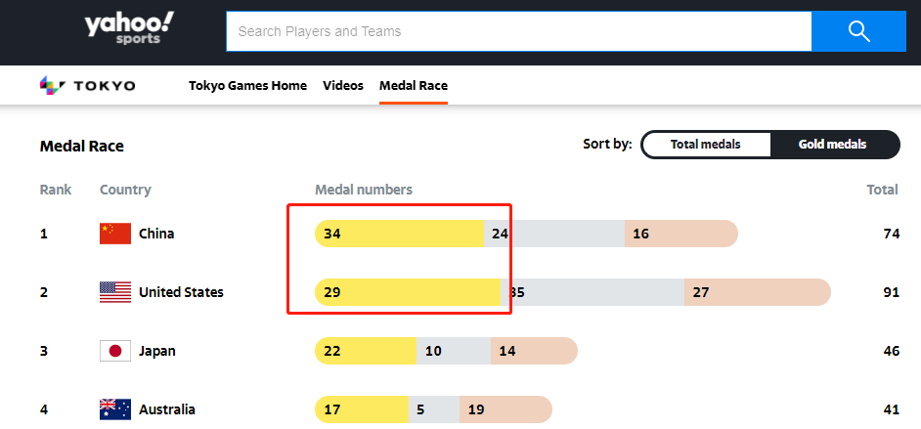Open the Tokyo Games Home tab
921x429 pixels.
coord(247,86)
